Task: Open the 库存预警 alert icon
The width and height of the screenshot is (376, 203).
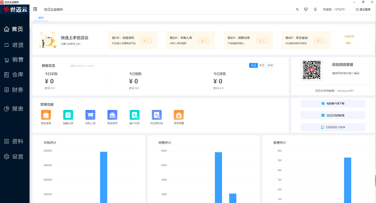Action: [179, 115]
